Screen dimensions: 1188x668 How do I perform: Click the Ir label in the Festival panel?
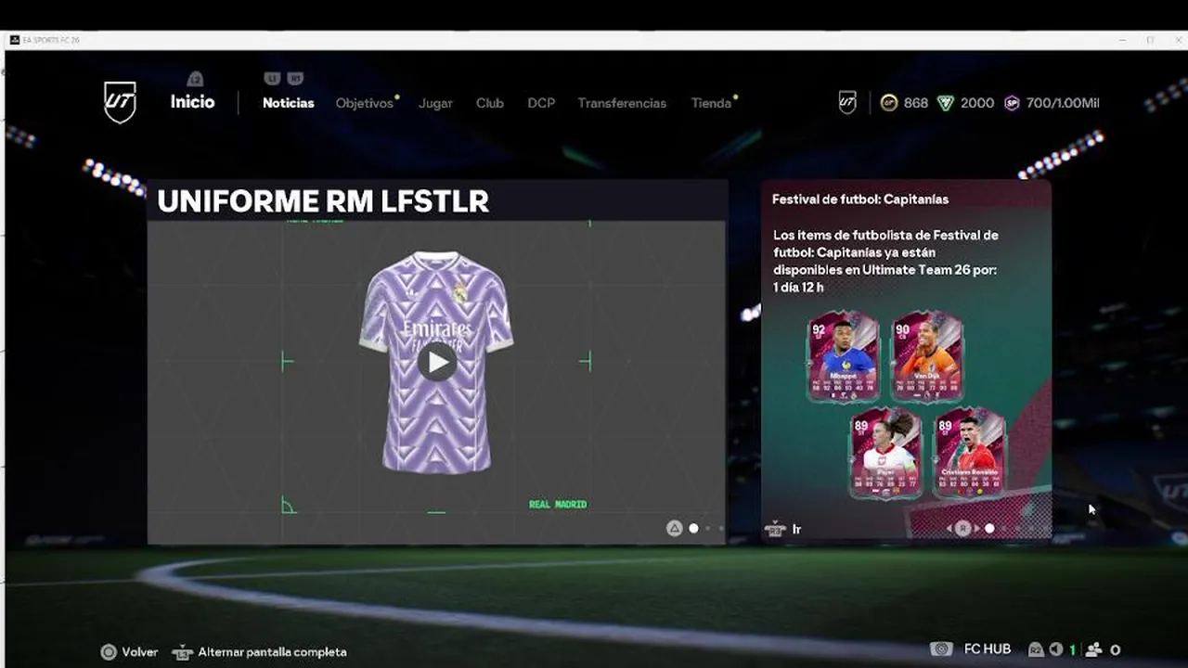point(796,529)
